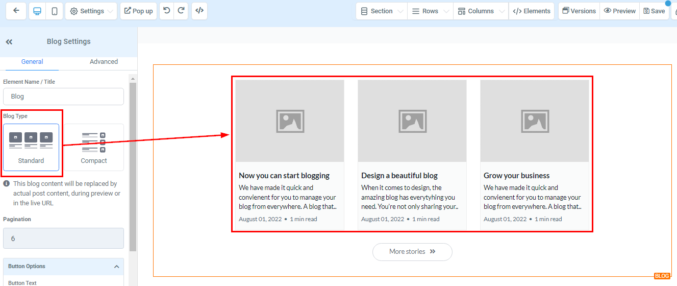Collapse sidebar with double chevron icon

point(9,42)
